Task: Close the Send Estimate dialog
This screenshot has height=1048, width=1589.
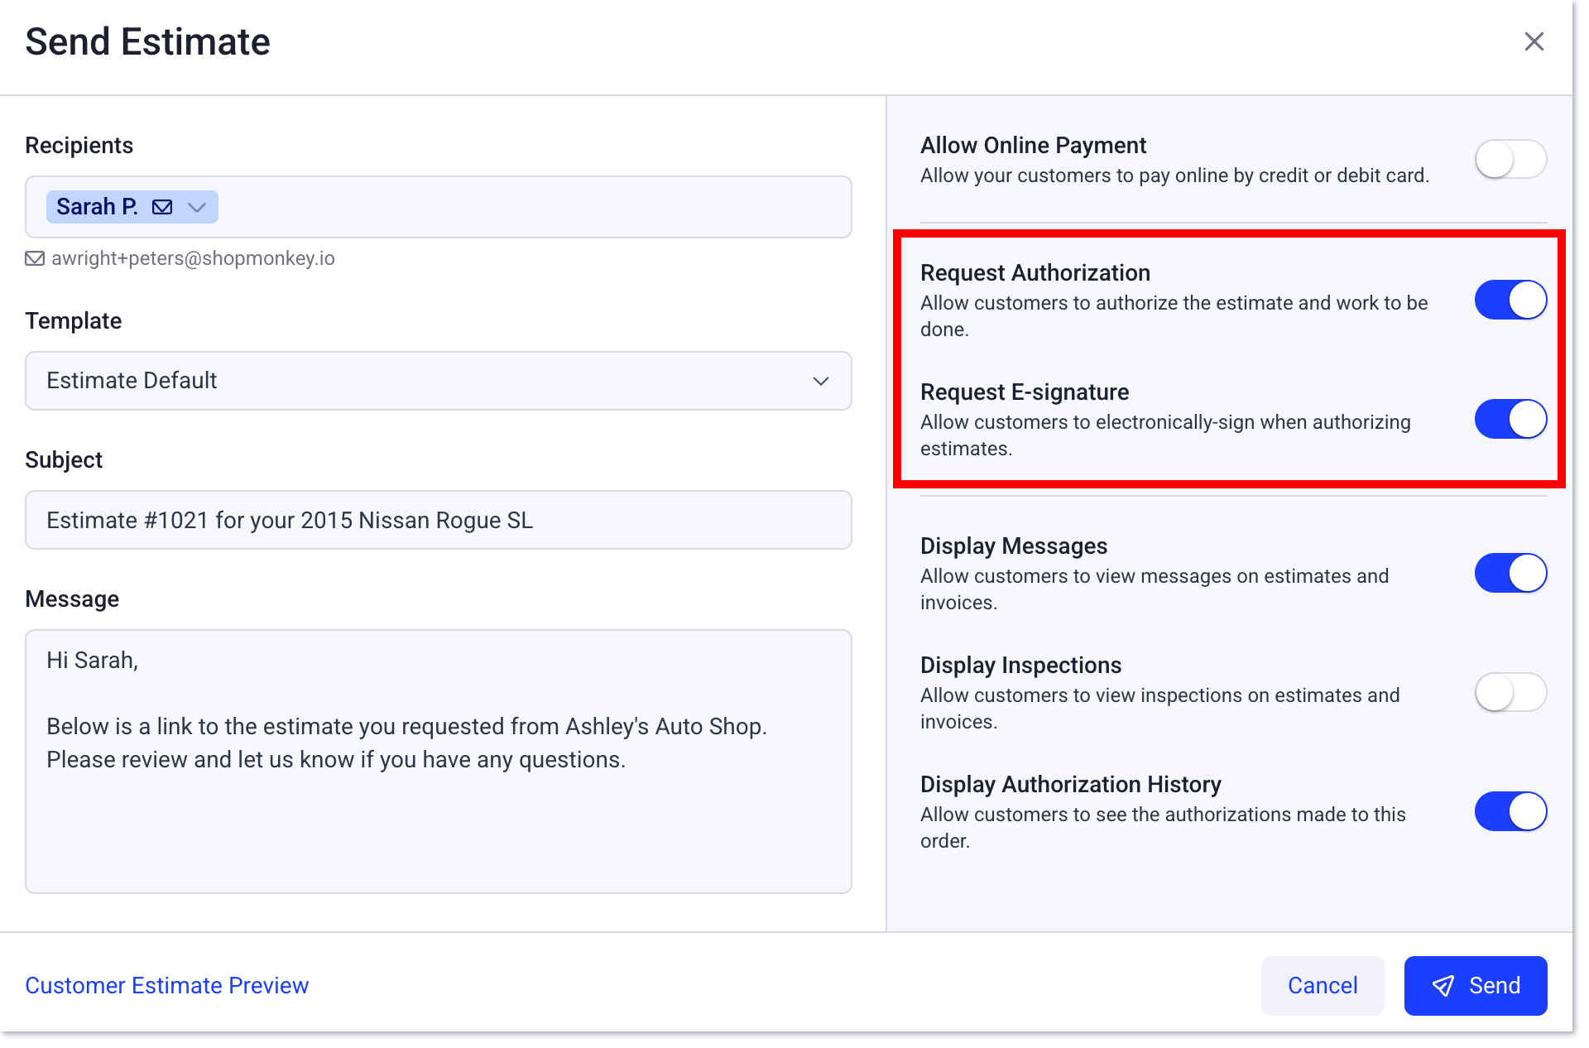Action: pyautogui.click(x=1534, y=41)
